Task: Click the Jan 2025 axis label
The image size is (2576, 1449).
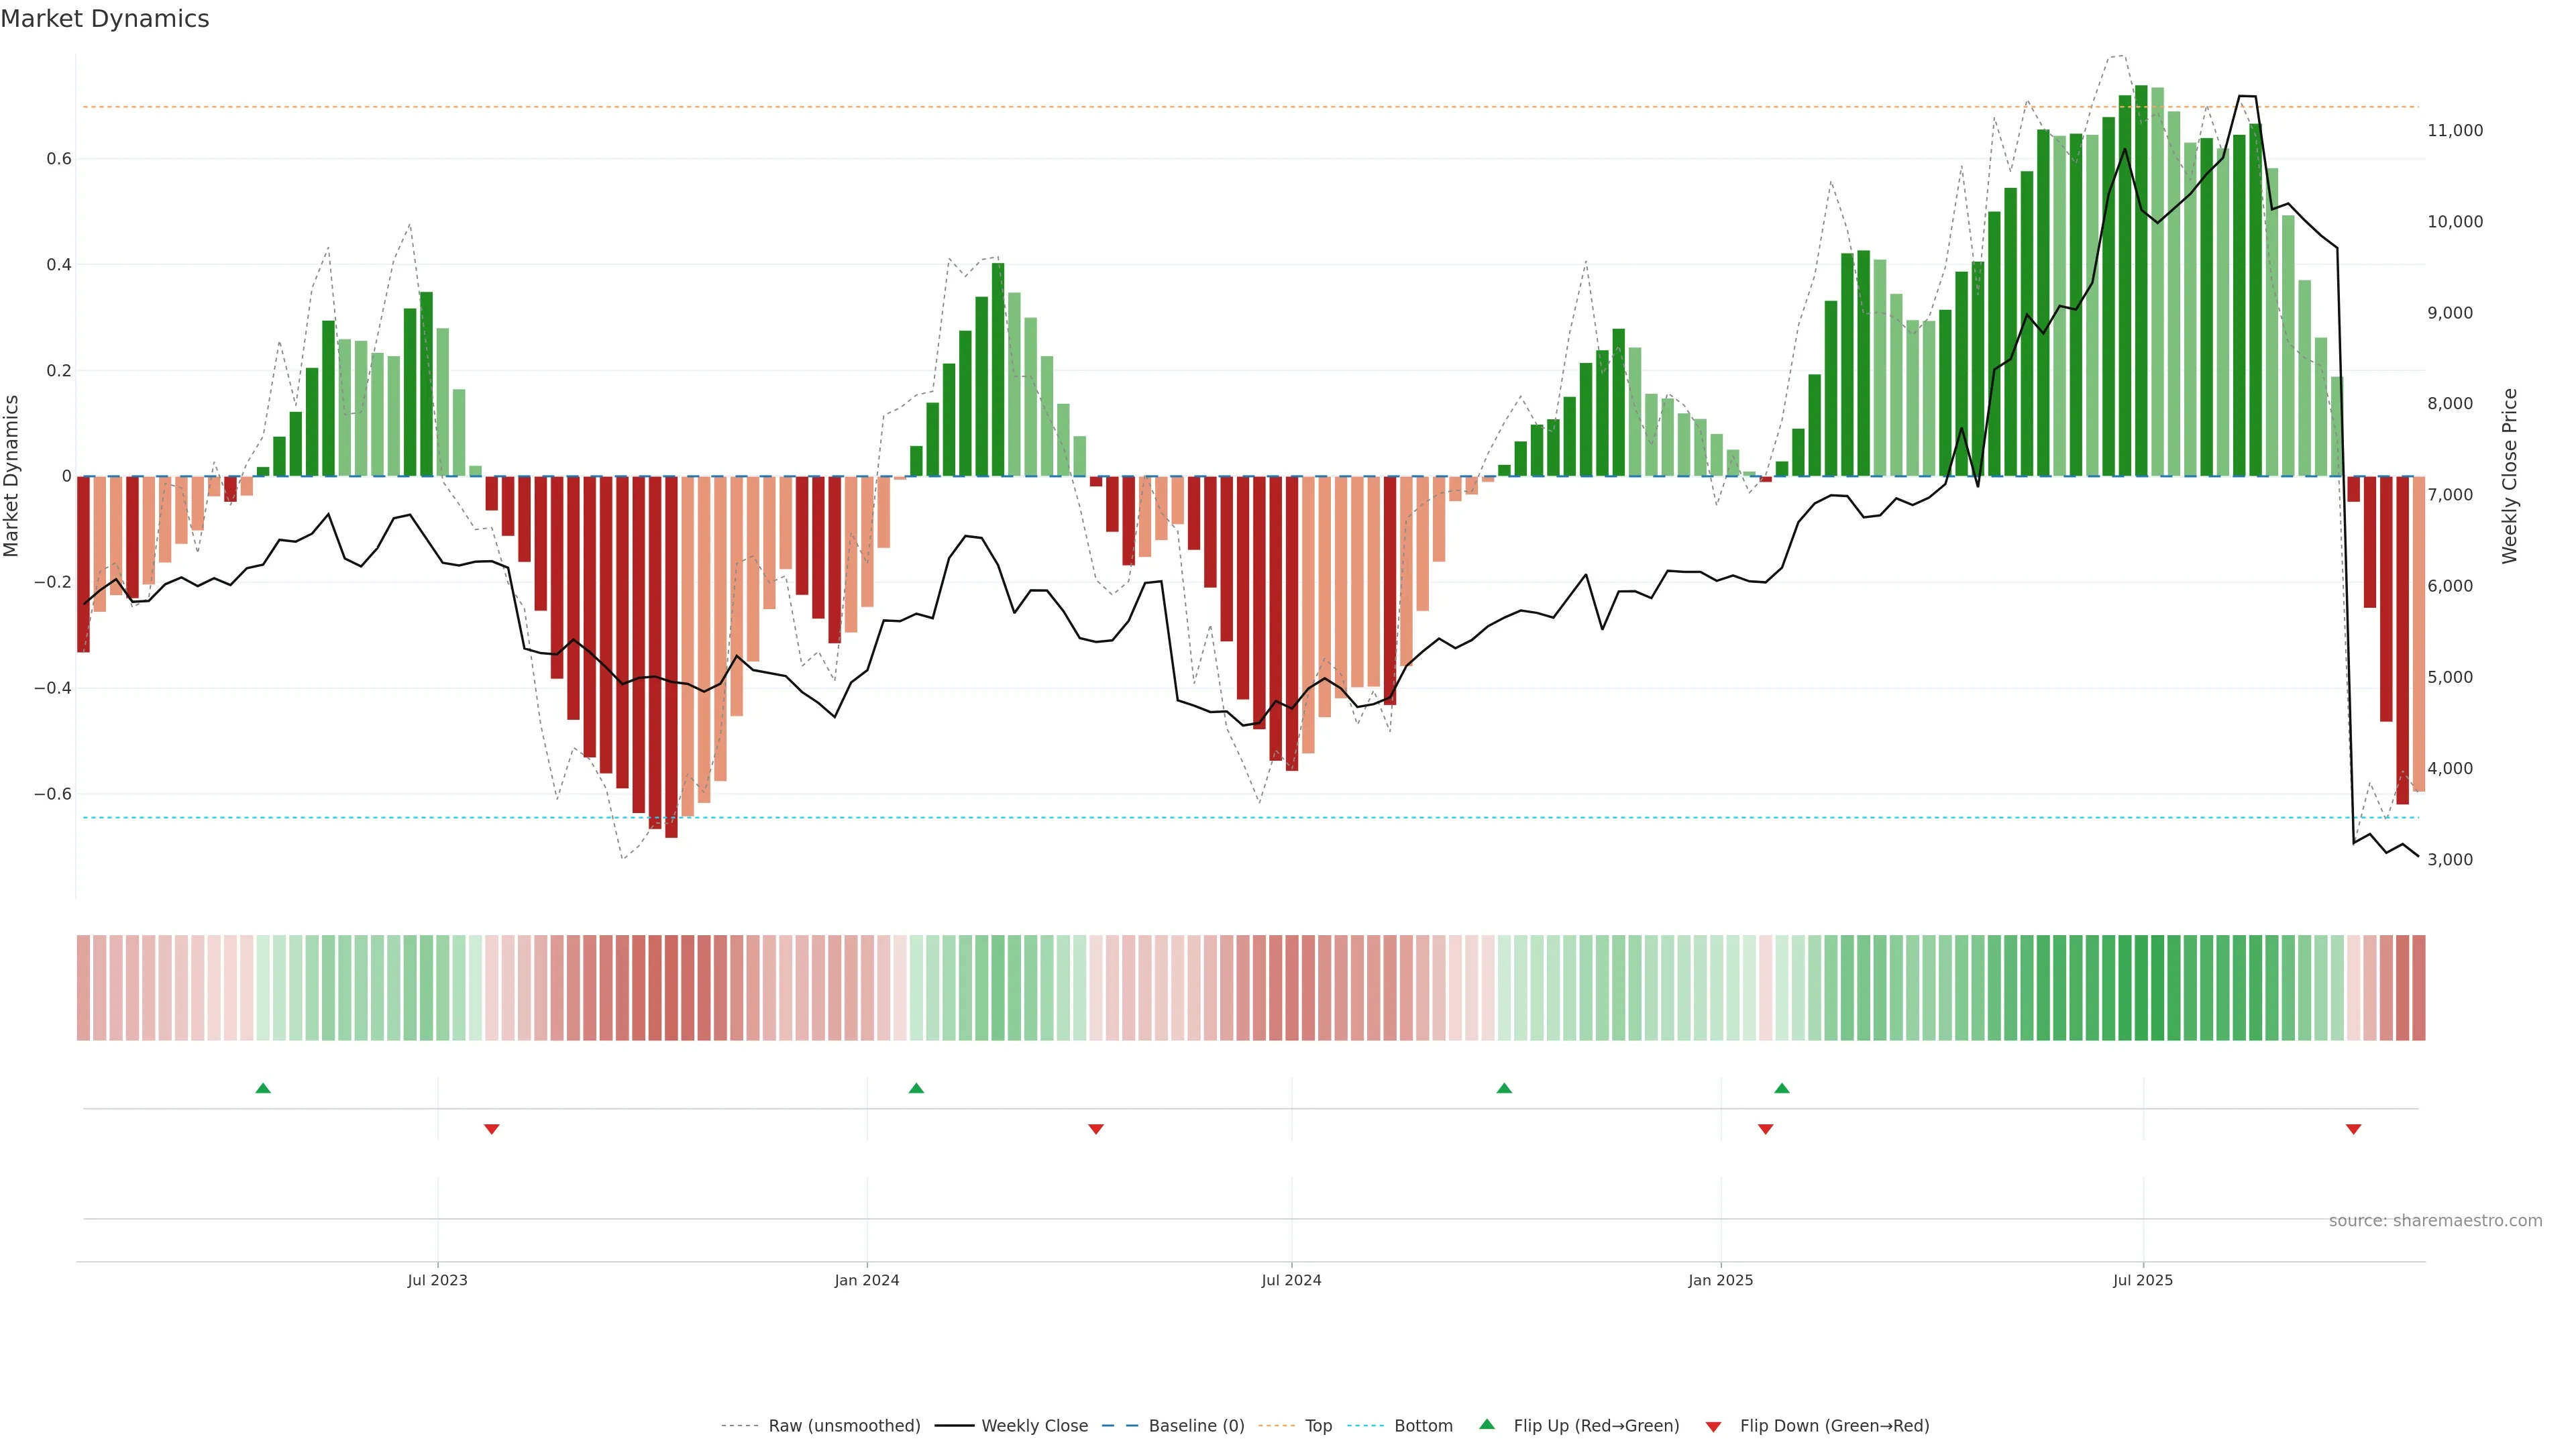Action: coord(1720,1280)
